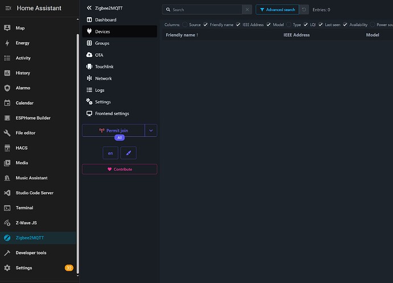Open the Alarmo shield icon
The width and height of the screenshot is (393, 283).
(x=7, y=88)
